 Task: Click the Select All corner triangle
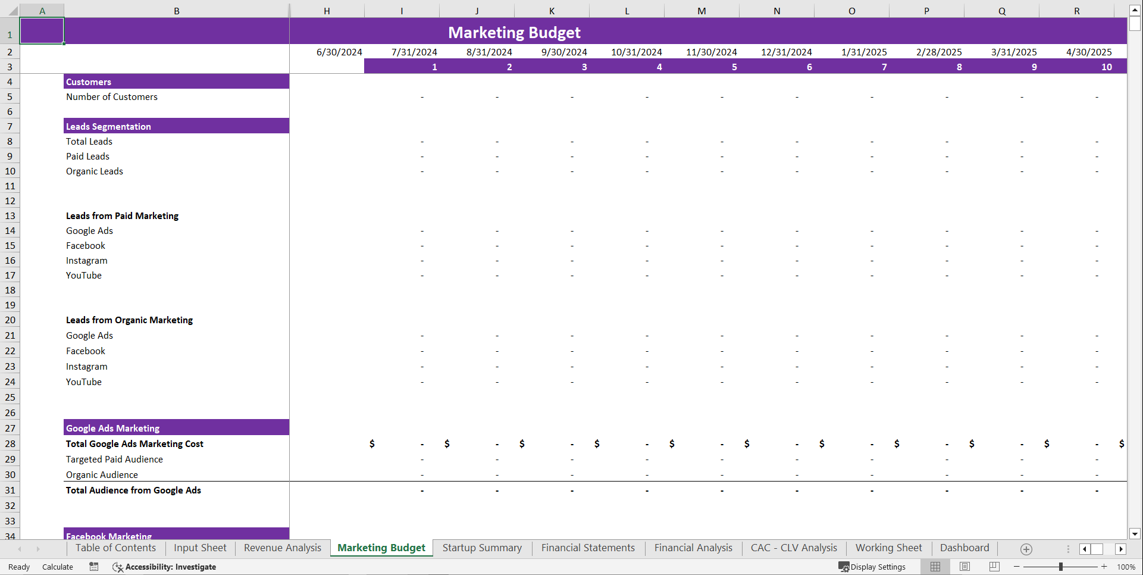click(x=12, y=11)
